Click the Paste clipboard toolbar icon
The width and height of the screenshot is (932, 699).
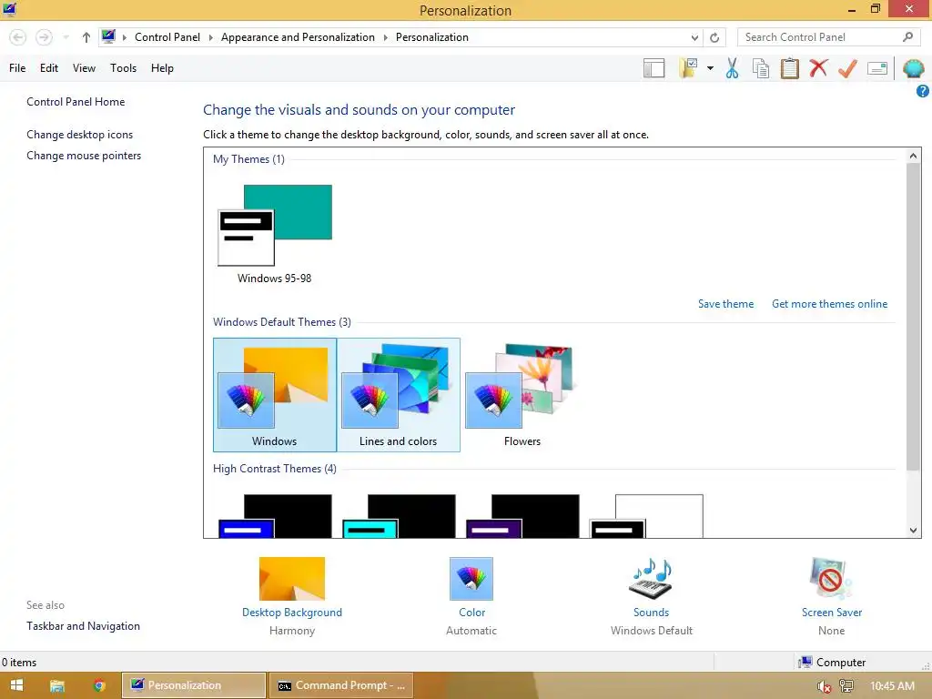coord(789,68)
